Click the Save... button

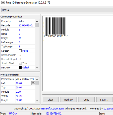(x=104, y=100)
